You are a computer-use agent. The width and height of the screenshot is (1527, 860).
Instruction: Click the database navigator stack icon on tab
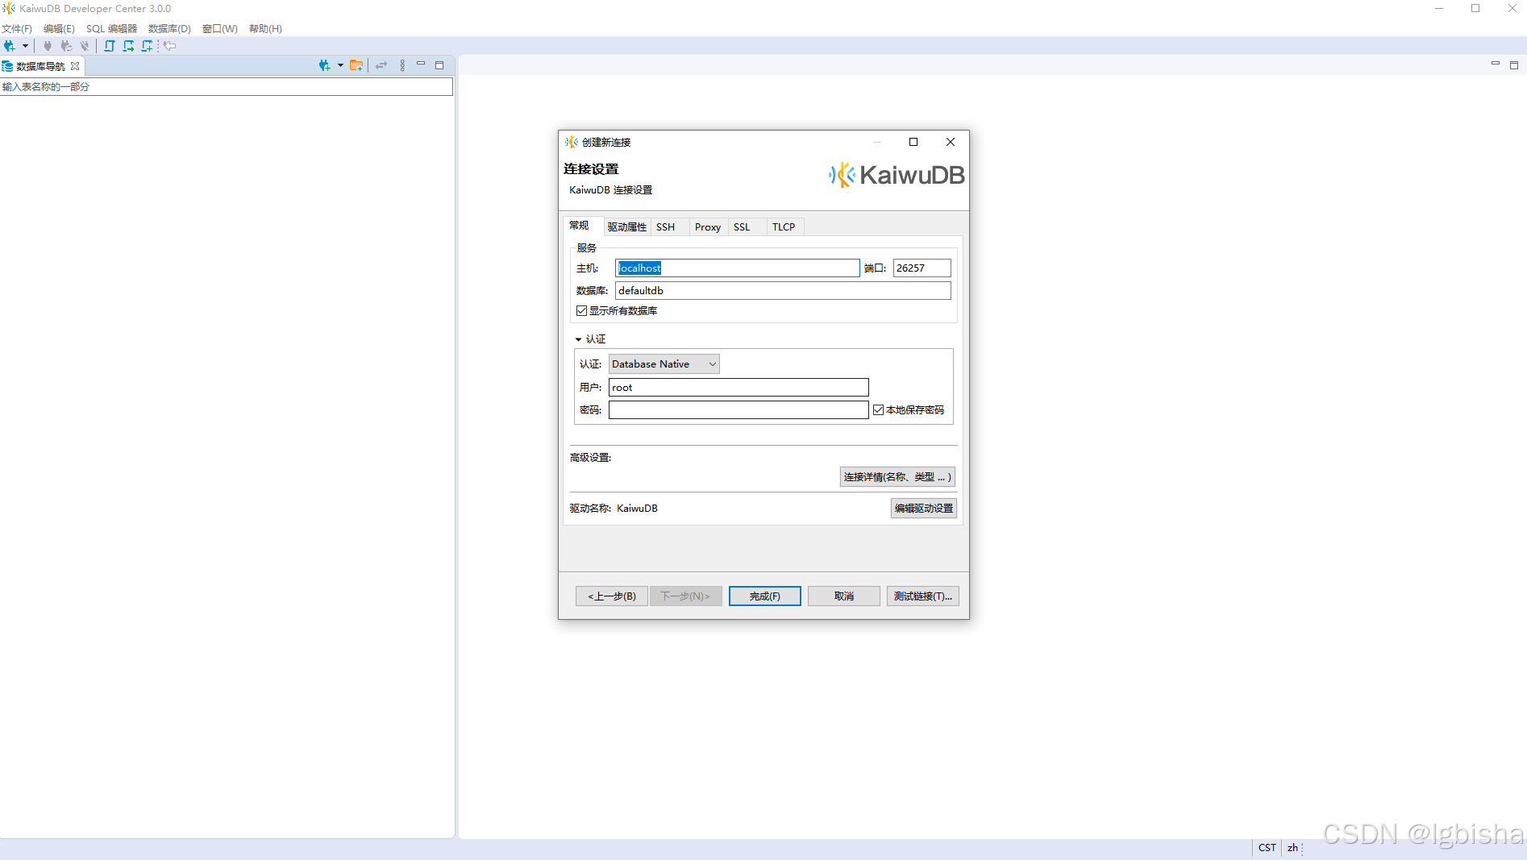7,66
